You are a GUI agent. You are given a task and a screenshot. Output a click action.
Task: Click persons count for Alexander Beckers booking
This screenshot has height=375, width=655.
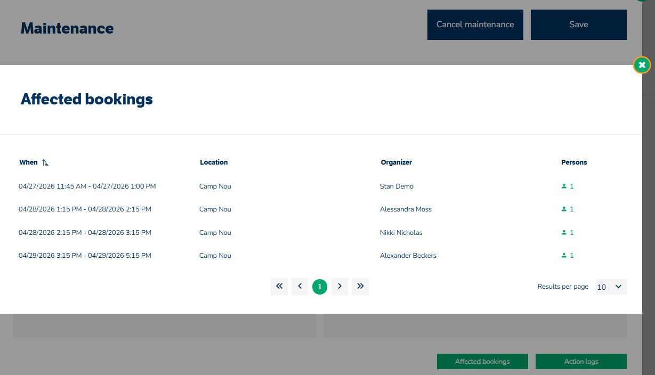click(571, 256)
